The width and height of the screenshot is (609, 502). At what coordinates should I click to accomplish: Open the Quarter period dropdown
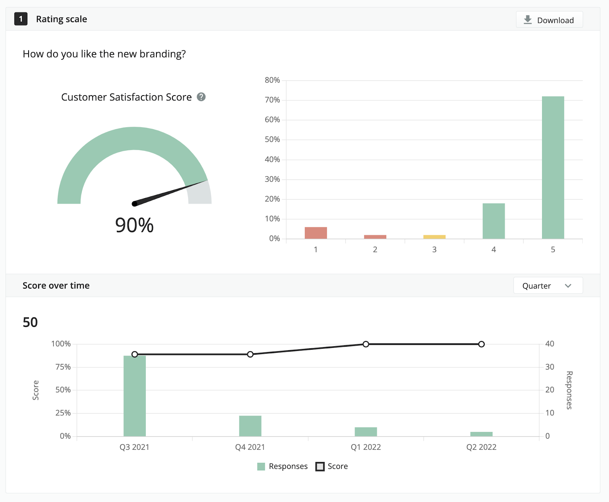(x=548, y=286)
